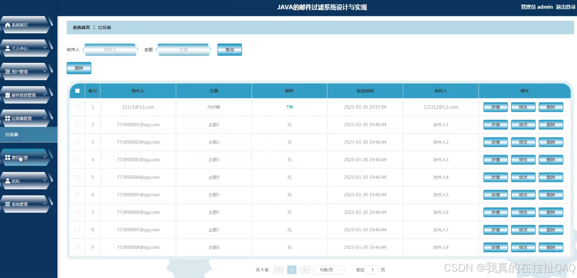Click the 查询 search button
This screenshot has width=577, height=278.
coord(229,49)
